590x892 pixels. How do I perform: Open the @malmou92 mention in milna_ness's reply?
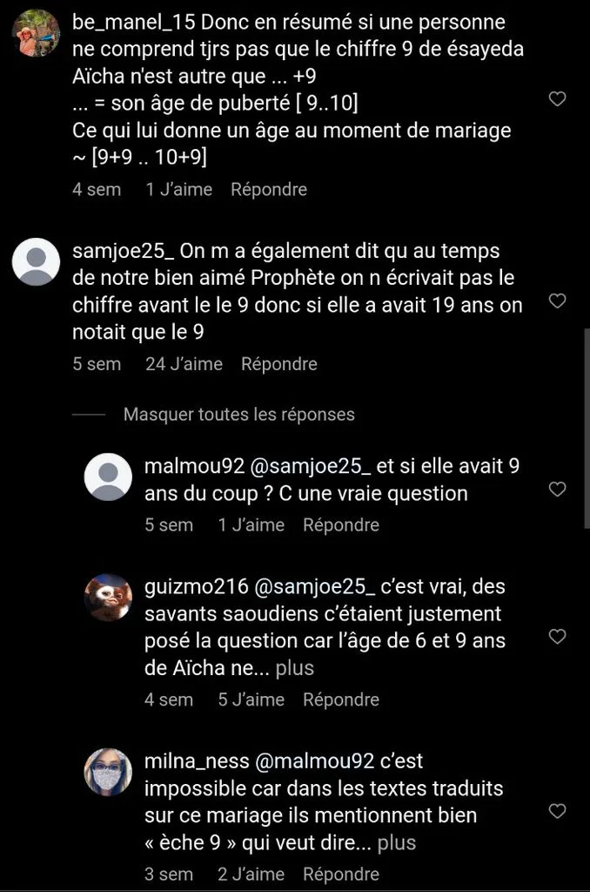tap(314, 761)
